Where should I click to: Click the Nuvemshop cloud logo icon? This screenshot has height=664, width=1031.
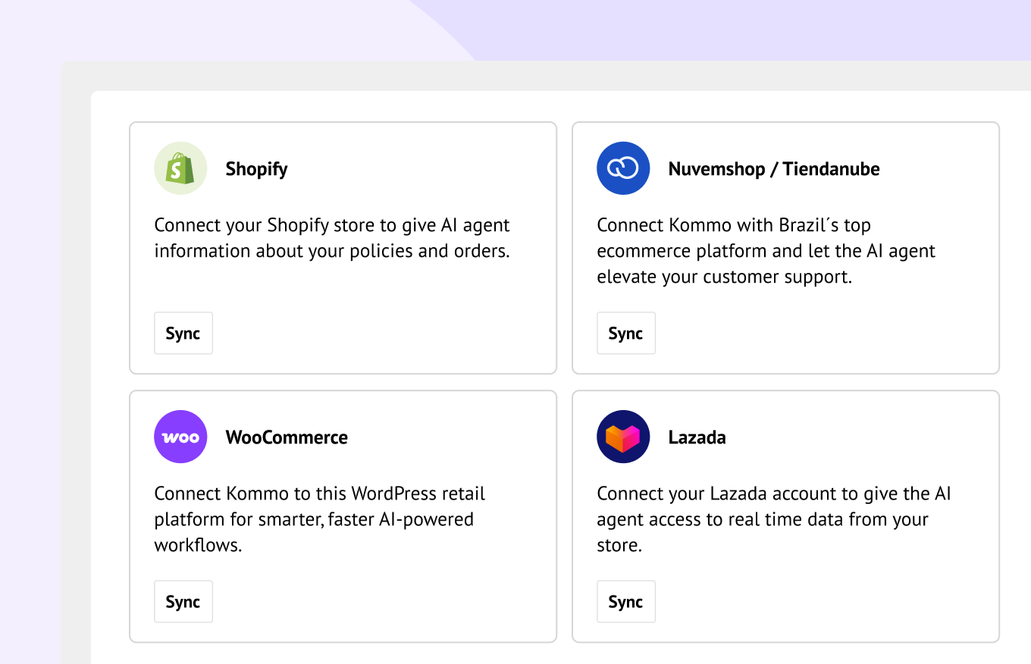pyautogui.click(x=623, y=168)
